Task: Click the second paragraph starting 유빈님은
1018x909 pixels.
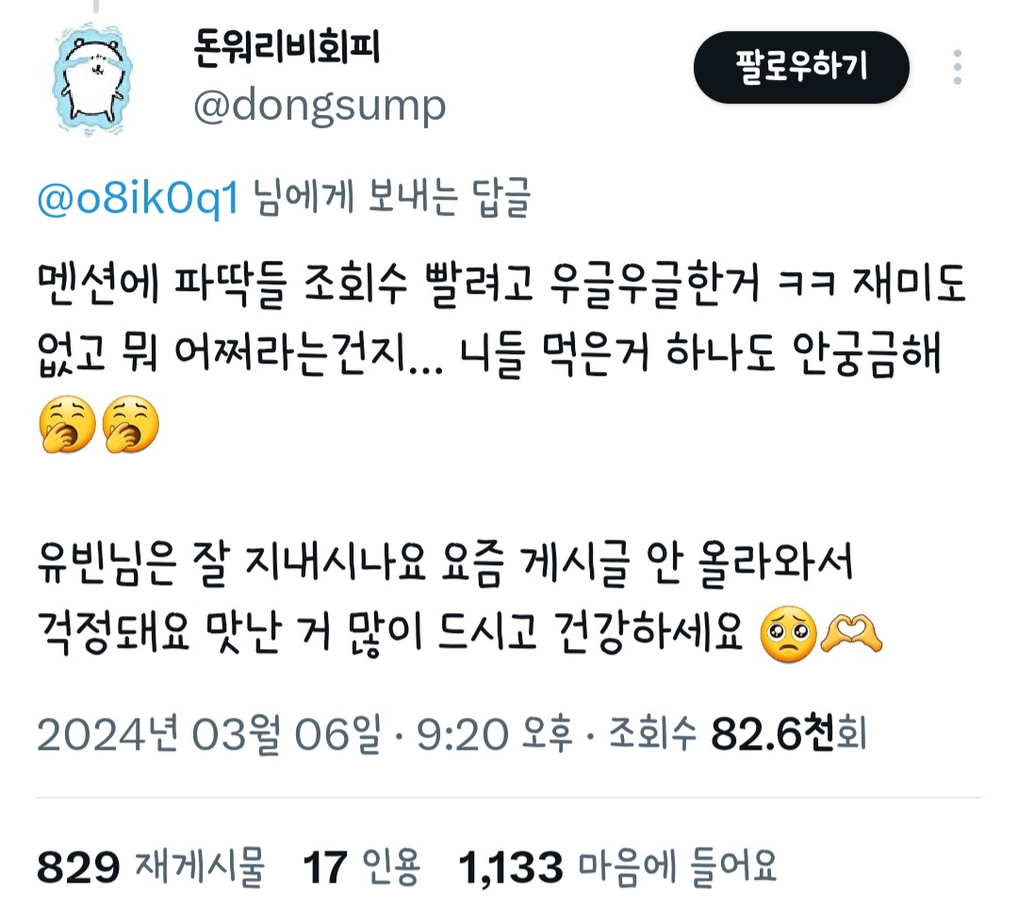Action: pyautogui.click(x=459, y=599)
